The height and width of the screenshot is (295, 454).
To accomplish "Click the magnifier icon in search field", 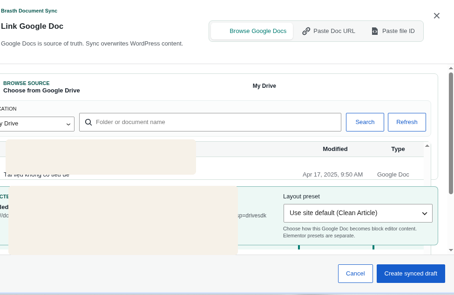I will [x=88, y=122].
